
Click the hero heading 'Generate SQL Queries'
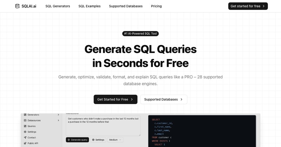(140, 49)
